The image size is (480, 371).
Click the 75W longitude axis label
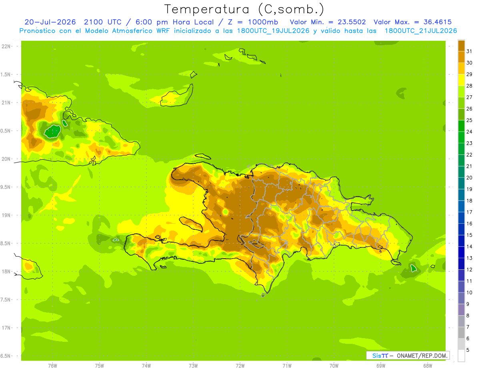click(100, 366)
